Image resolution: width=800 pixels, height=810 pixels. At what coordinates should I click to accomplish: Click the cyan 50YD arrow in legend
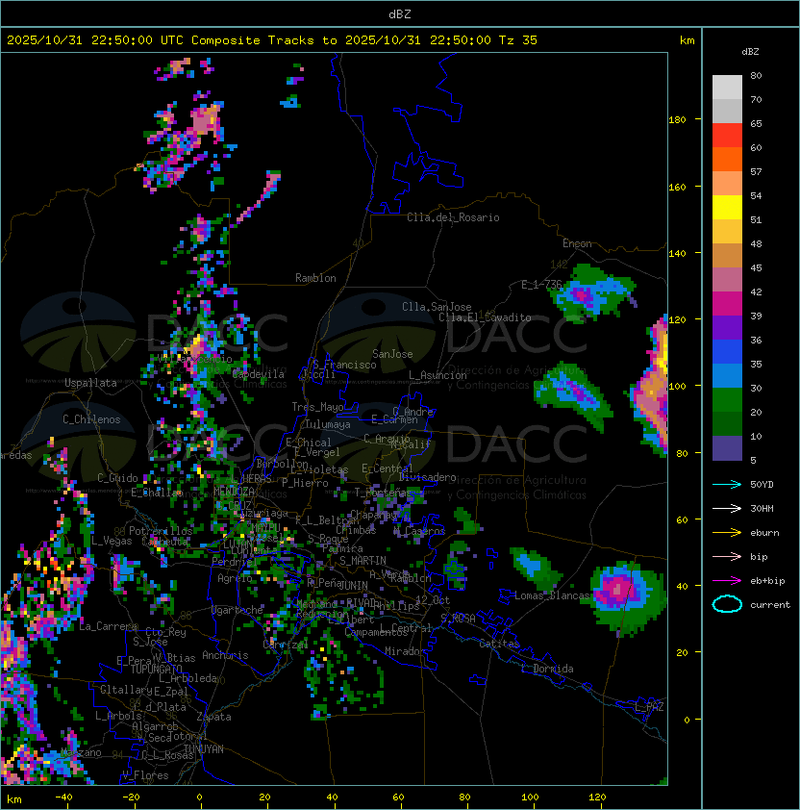[727, 485]
